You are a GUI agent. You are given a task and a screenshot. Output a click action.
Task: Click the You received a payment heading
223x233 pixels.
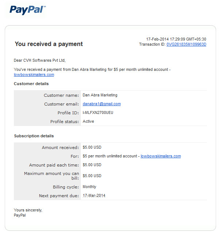(x=49, y=44)
